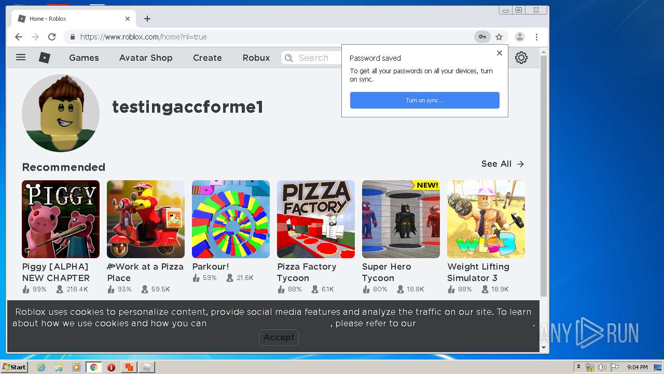Open Chrome's three-dot menu
The width and height of the screenshot is (664, 374).
pyautogui.click(x=536, y=37)
